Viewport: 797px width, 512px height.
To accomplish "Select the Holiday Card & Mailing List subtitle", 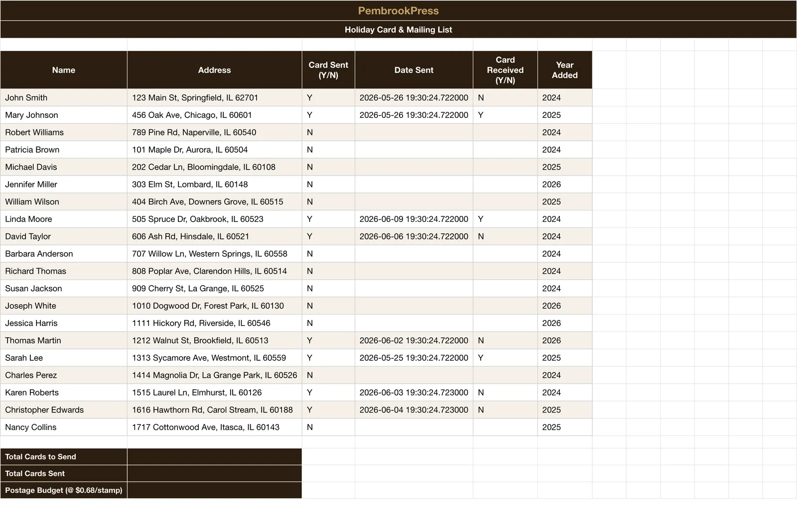I will pyautogui.click(x=398, y=29).
